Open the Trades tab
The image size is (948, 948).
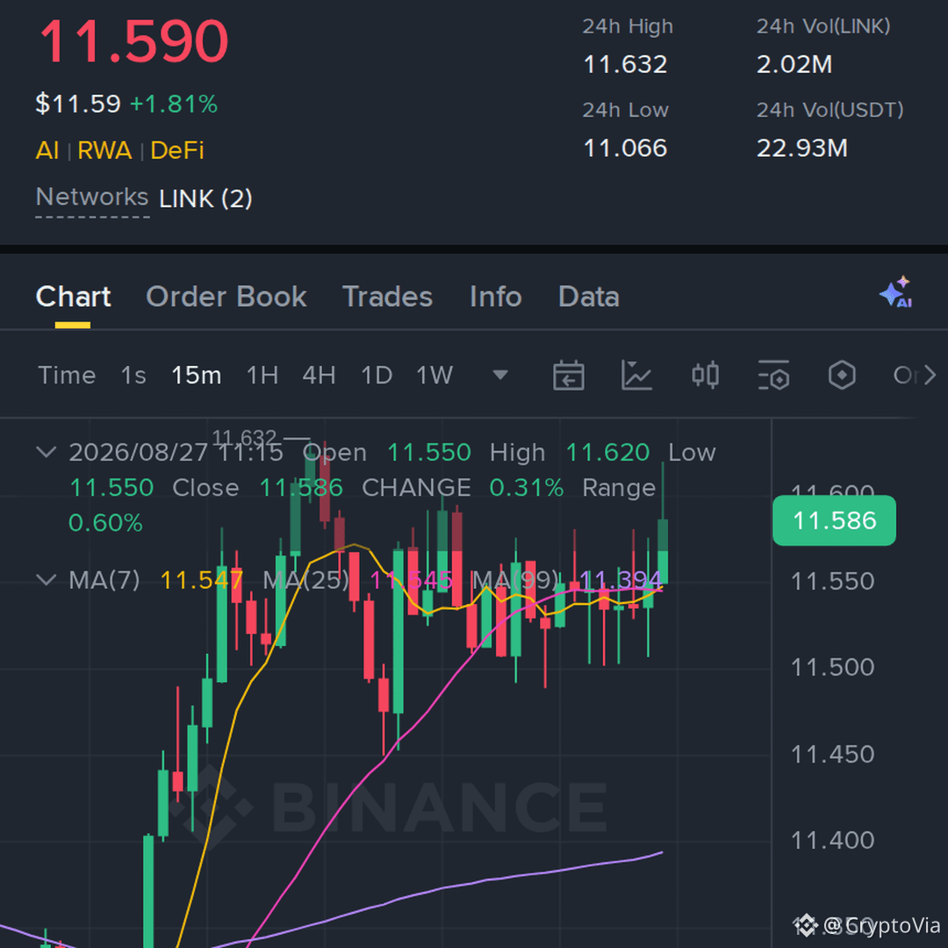(388, 297)
